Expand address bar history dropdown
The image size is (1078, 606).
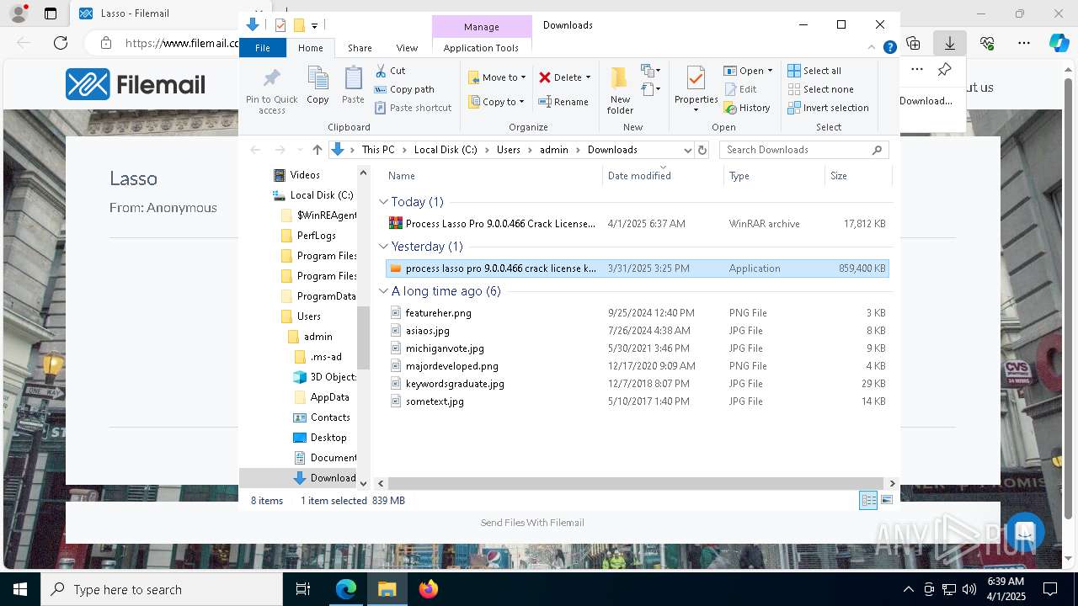[687, 150]
